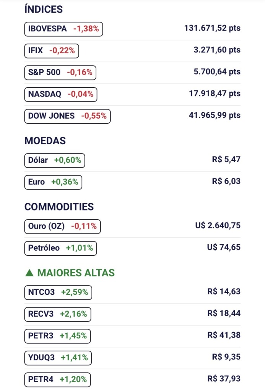265x392 pixels.
Task: Tap the Ouro (OZ) commodity chip
Action: coord(62,226)
